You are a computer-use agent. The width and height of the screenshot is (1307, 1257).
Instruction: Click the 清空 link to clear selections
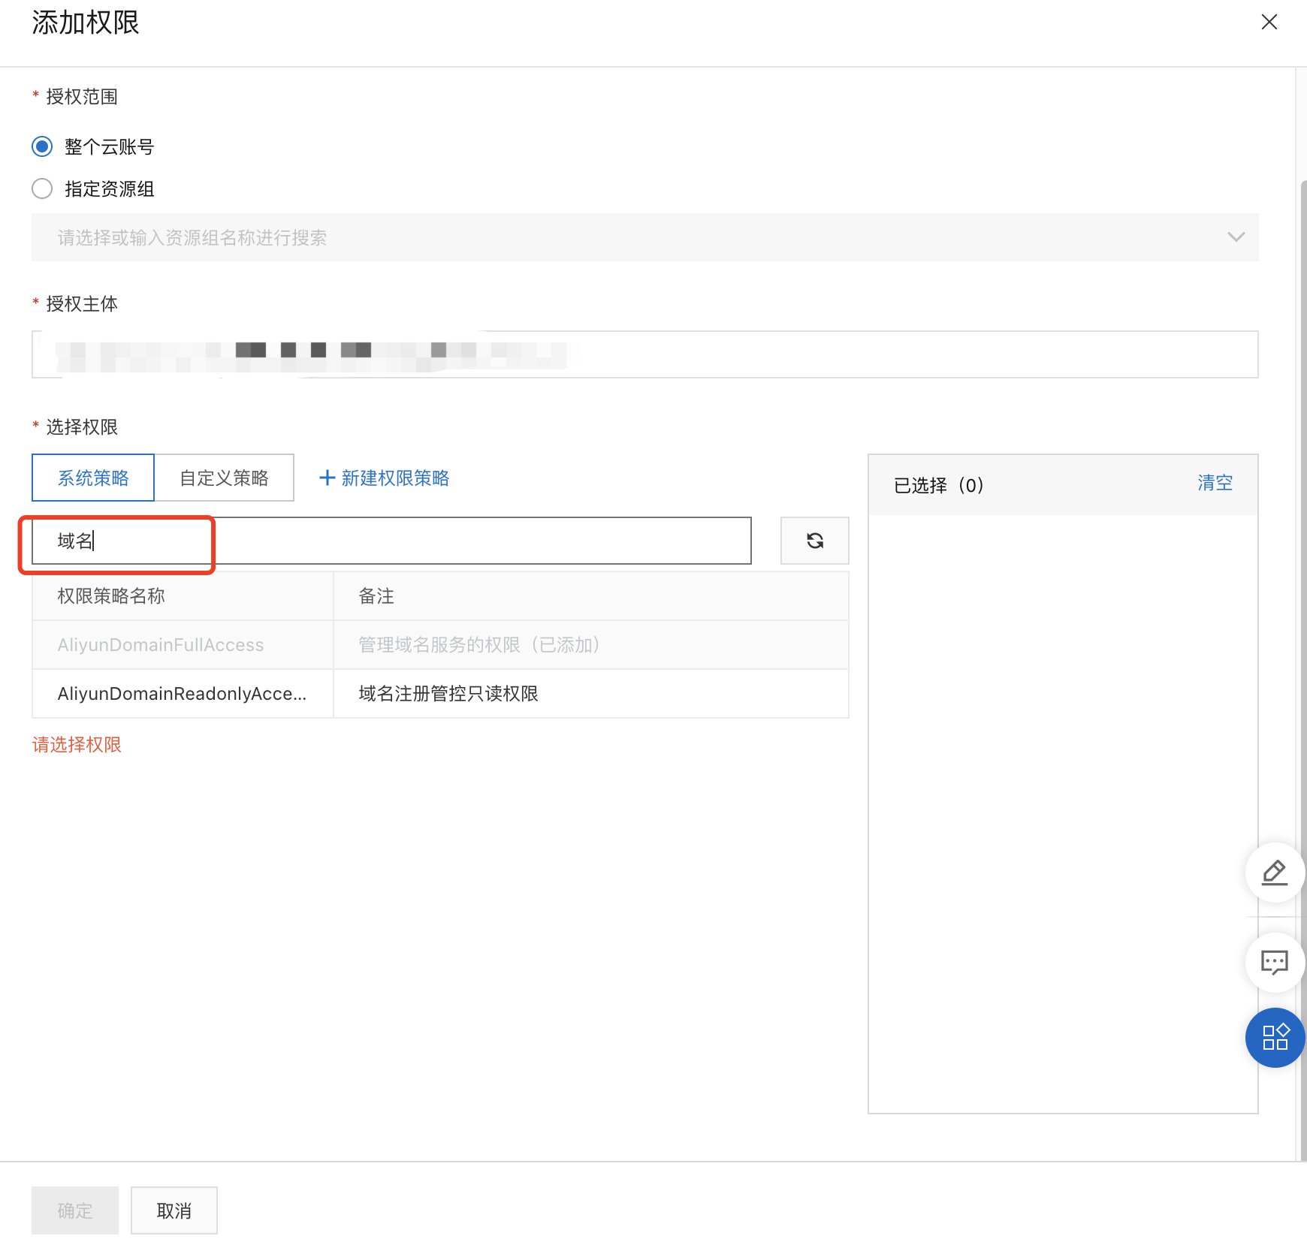(x=1215, y=484)
